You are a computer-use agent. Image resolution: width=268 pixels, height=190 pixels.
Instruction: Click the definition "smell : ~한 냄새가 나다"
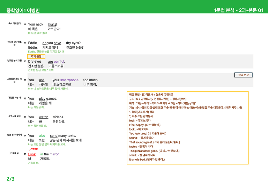tap(142, 155)
